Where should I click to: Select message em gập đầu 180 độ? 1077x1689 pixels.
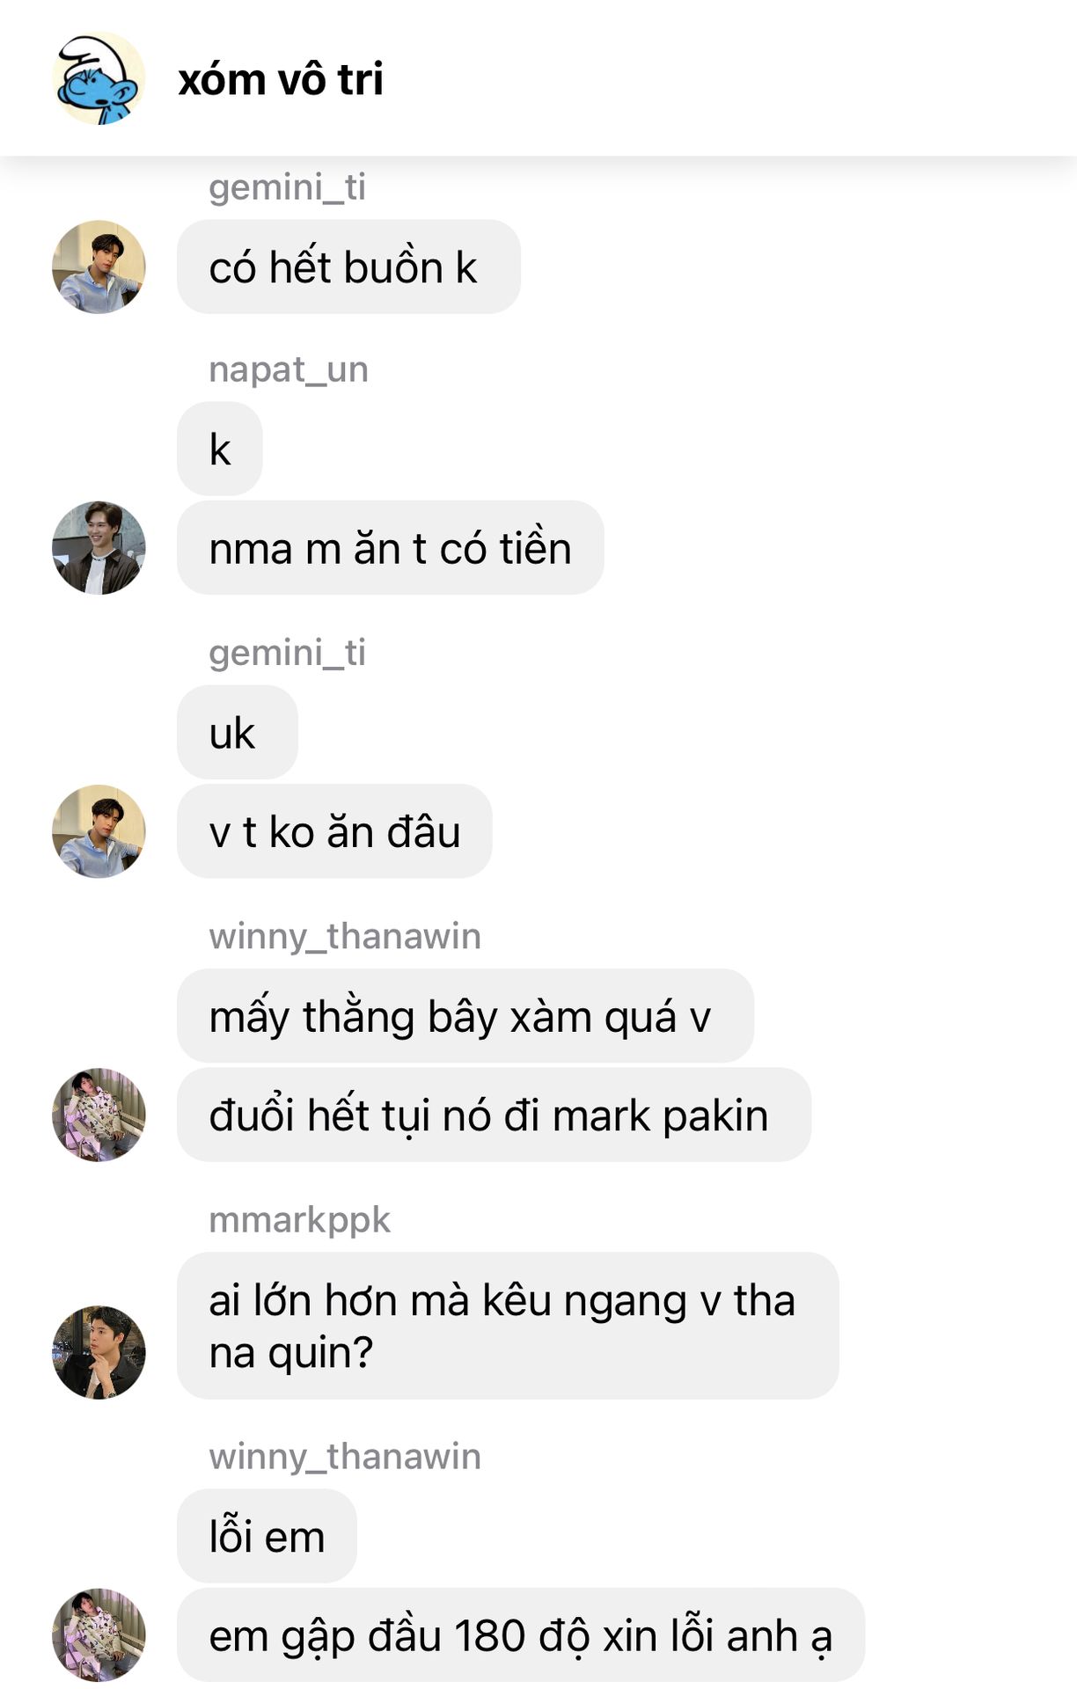click(x=521, y=1635)
